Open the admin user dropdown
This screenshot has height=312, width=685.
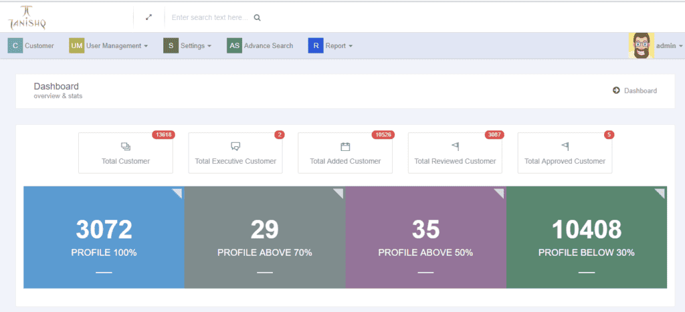tap(669, 45)
